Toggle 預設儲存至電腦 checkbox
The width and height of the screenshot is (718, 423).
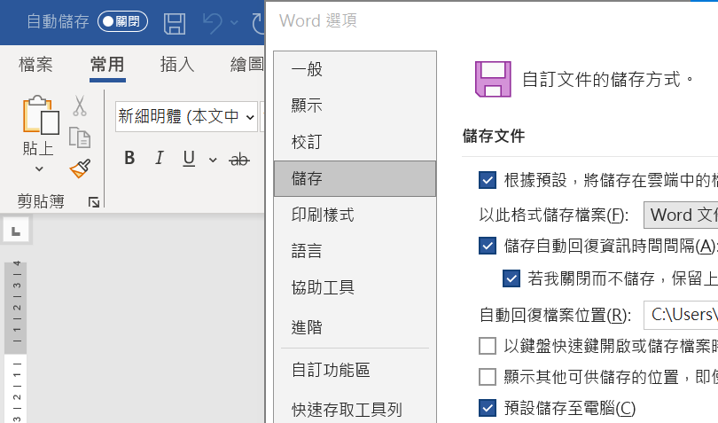[488, 408]
